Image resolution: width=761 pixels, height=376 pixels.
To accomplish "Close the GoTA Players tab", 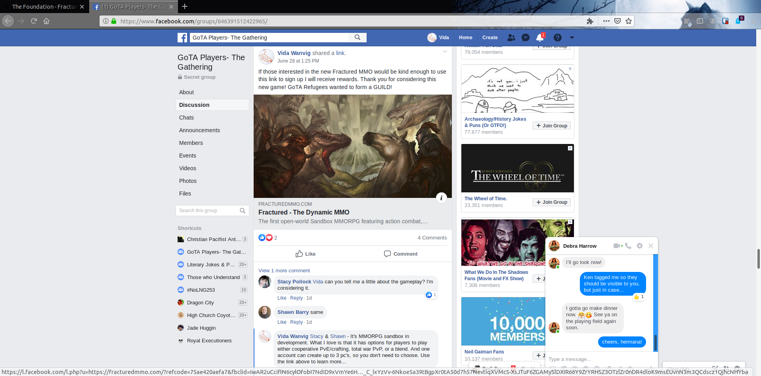I will pyautogui.click(x=171, y=7).
